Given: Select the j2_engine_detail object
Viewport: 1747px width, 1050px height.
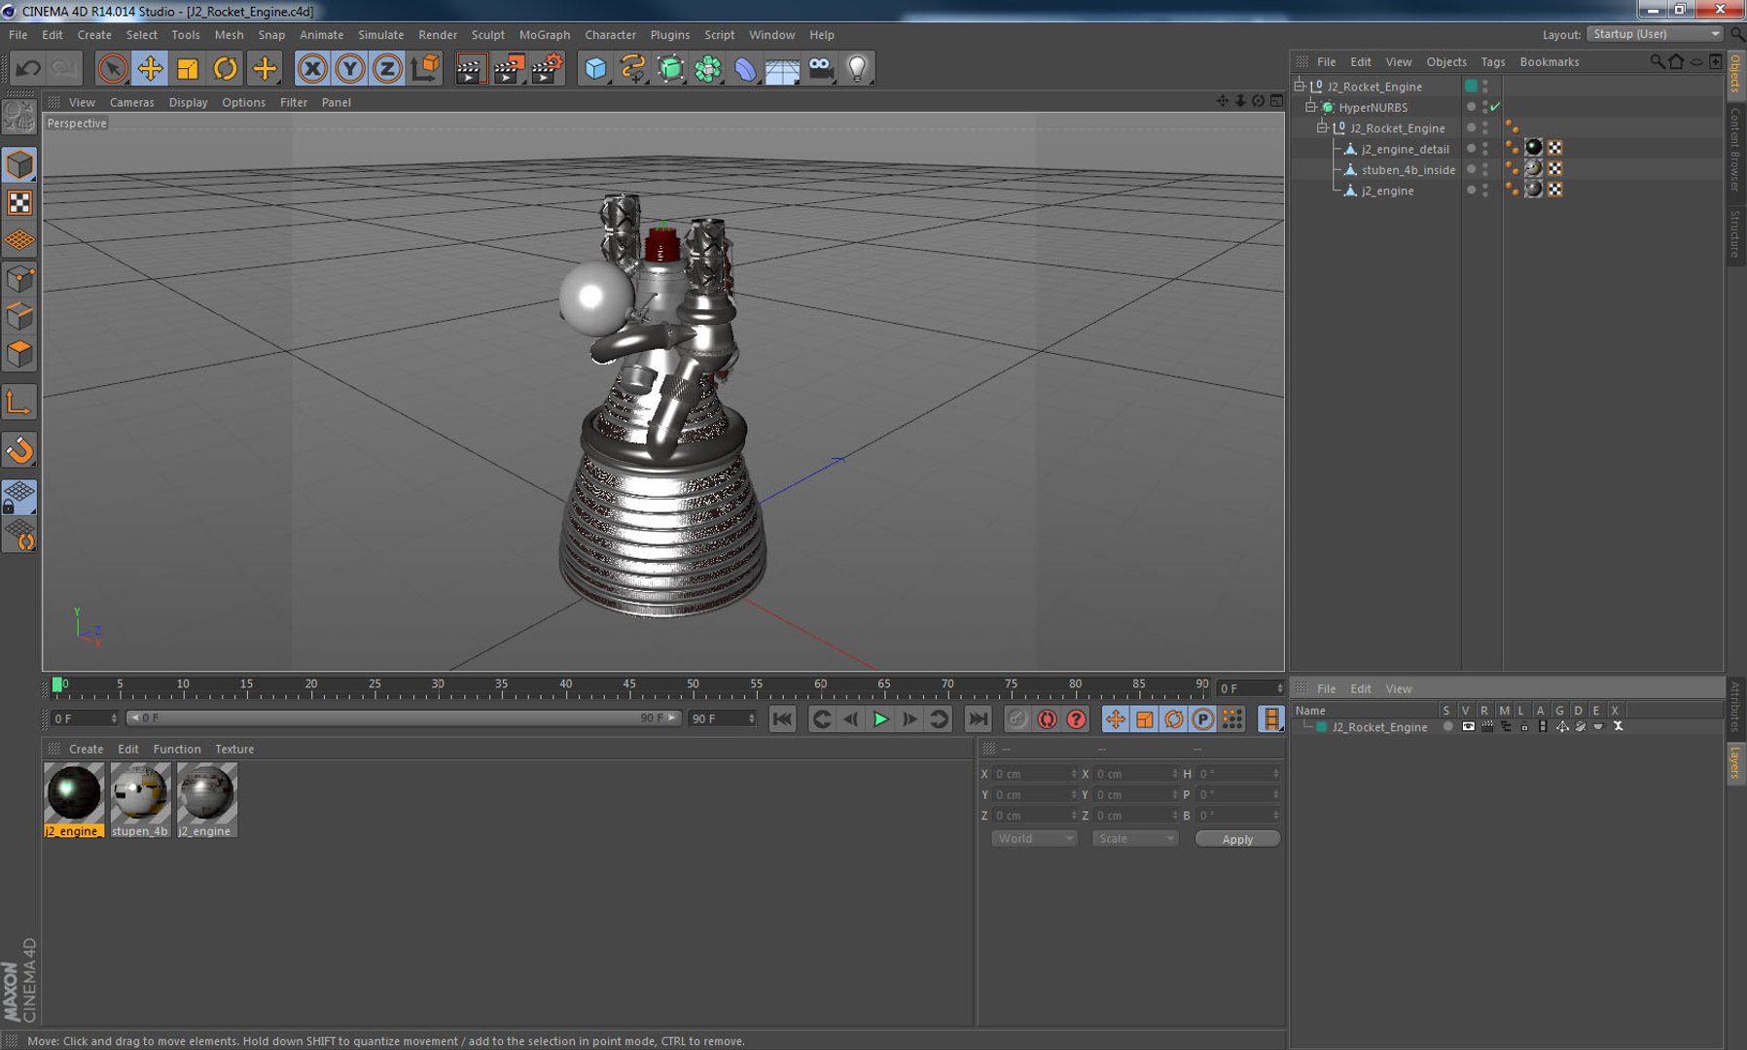Looking at the screenshot, I should (1405, 149).
